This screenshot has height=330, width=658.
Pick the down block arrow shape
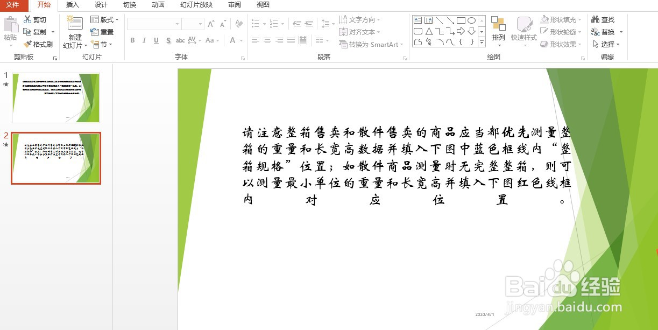click(x=471, y=31)
